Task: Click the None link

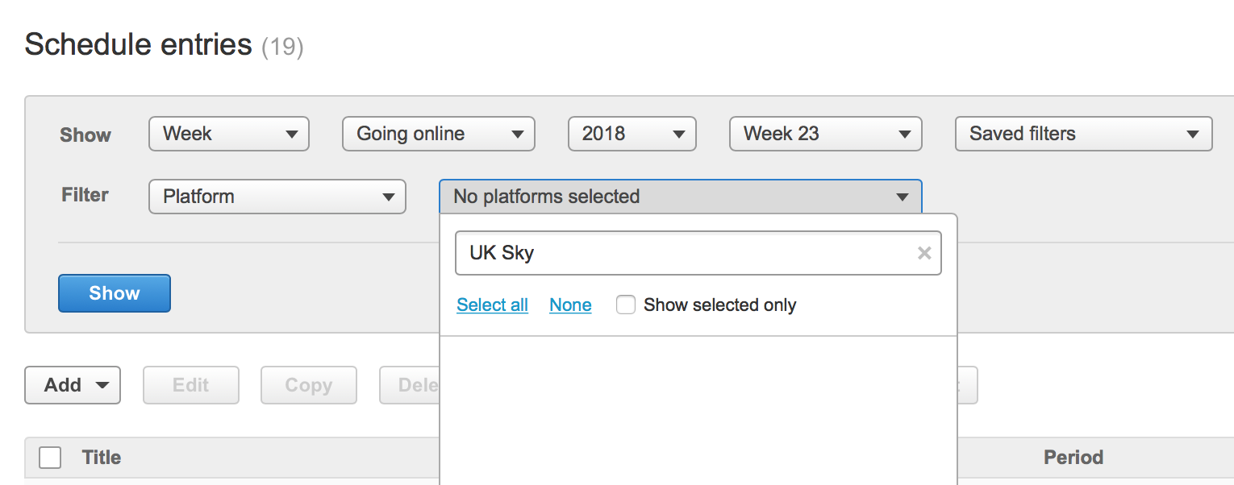Action: (x=570, y=305)
